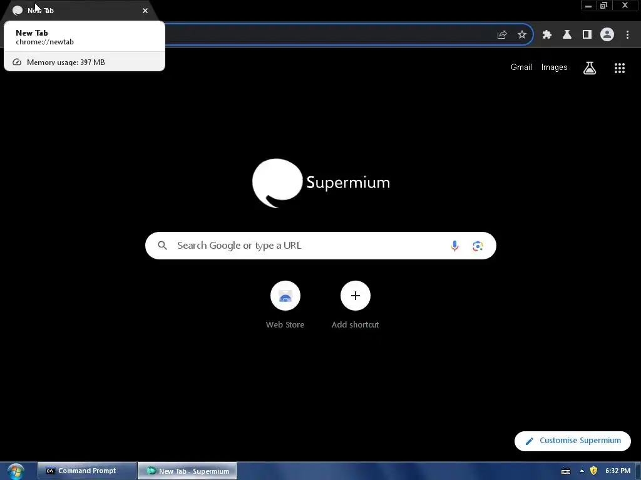Click the address bar
This screenshot has height=480, width=641.
(x=327, y=35)
